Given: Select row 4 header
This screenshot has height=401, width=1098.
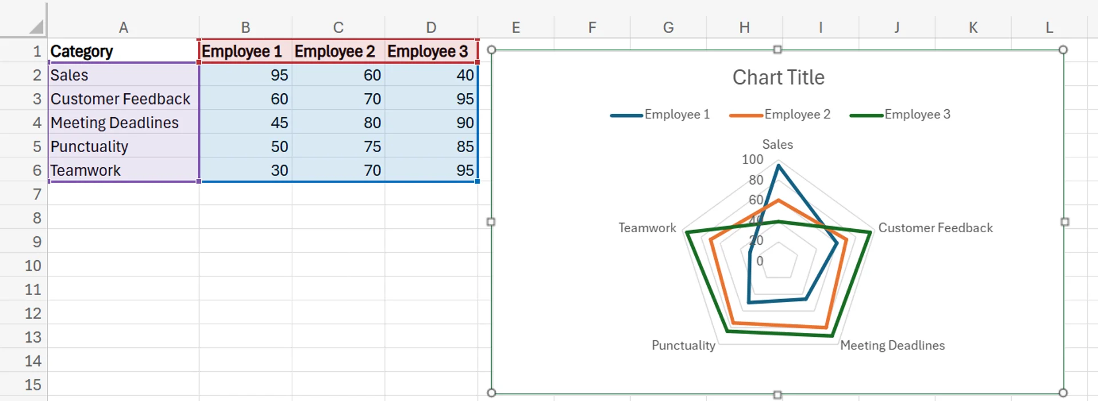Looking at the screenshot, I should coord(24,122).
